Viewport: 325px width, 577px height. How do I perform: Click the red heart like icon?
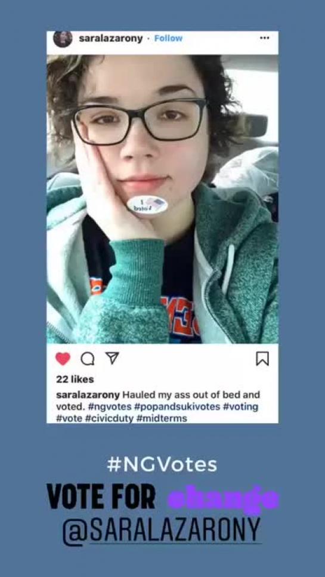[63, 359]
